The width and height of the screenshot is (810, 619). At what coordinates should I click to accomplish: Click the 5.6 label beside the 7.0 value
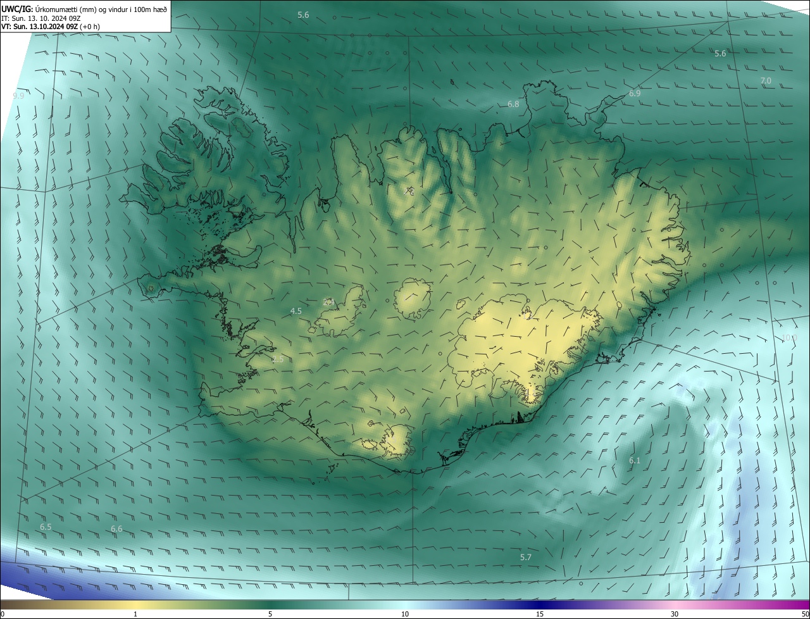pyautogui.click(x=720, y=53)
